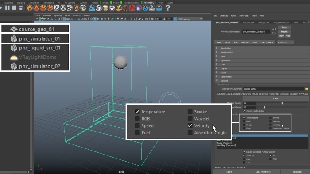Open Phoenix FD help question-mark icon
Image resolution: width=310 pixels, height=174 pixels.
tap(168, 8)
